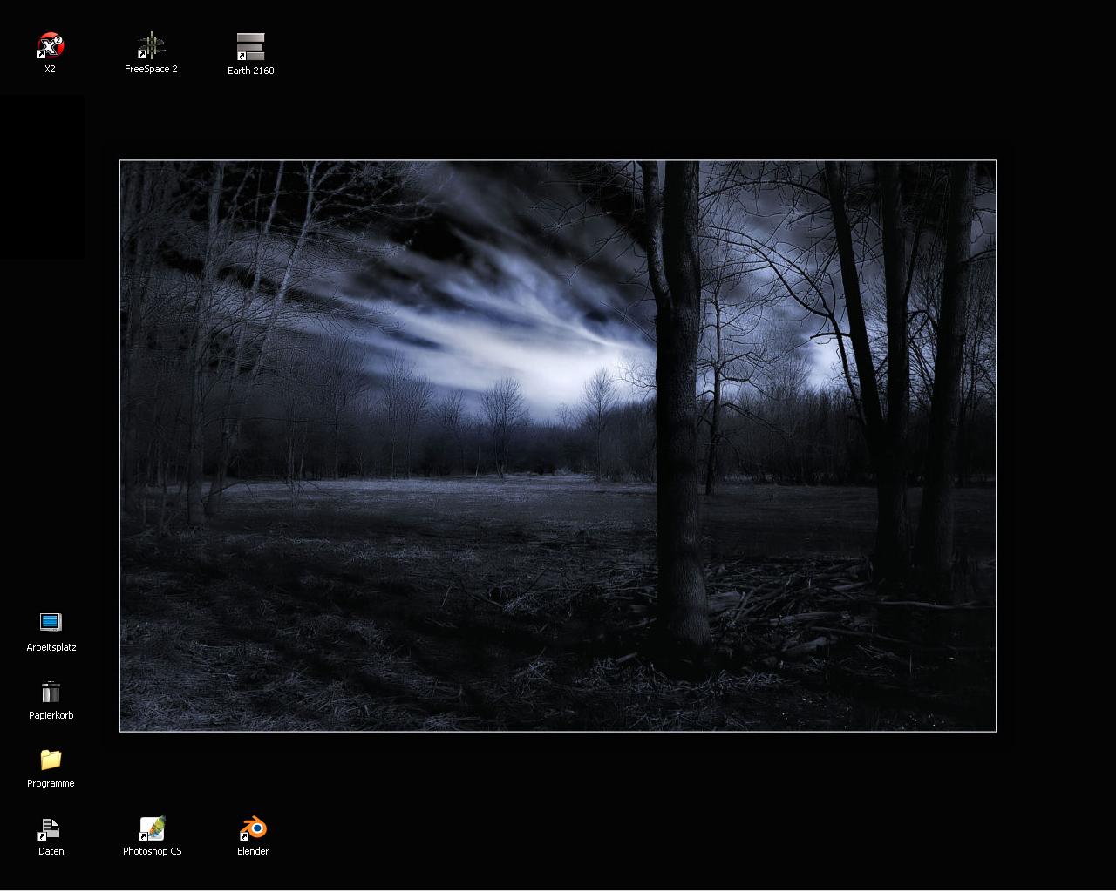Image resolution: width=1116 pixels, height=892 pixels.
Task: Click the "Daten" text label
Action: 51,851
